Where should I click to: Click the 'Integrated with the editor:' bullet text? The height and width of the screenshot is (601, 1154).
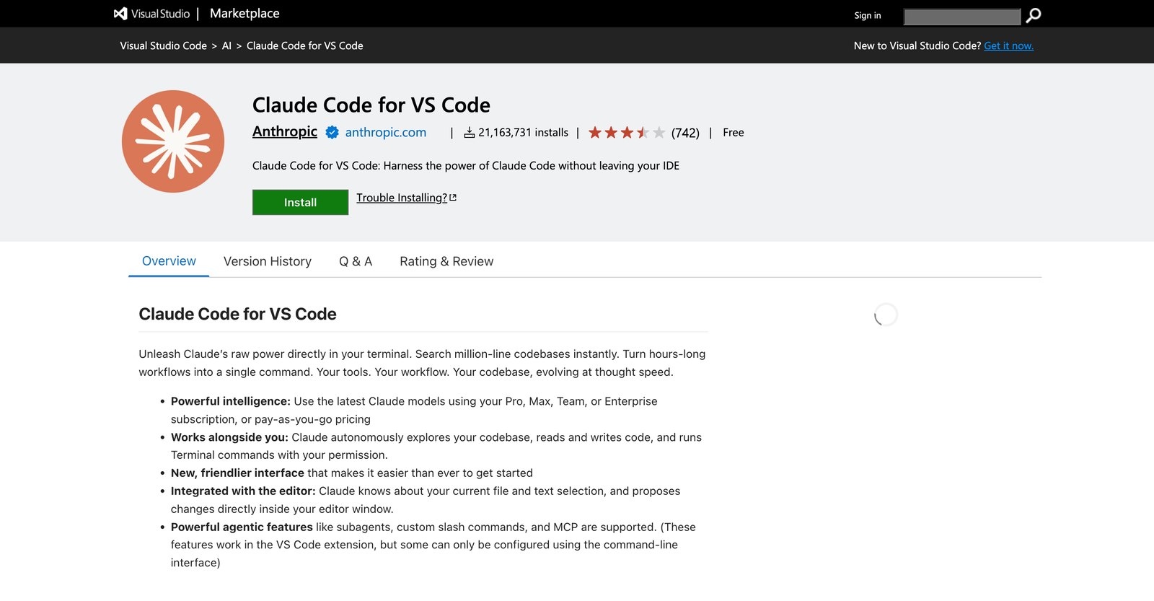click(x=243, y=491)
